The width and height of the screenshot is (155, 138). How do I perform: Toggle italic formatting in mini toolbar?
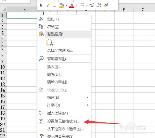[x=48, y=5]
